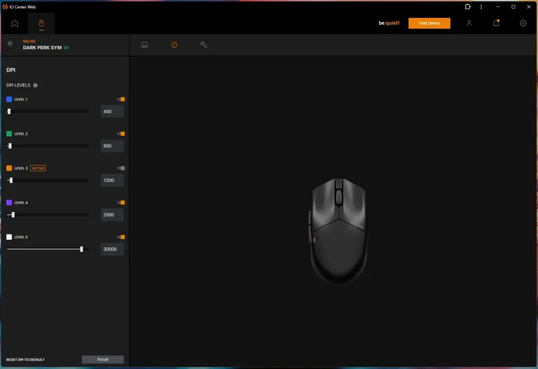Click the Level 1 DPI slider
Viewport: 538px width, 369px height.
pyautogui.click(x=48, y=112)
